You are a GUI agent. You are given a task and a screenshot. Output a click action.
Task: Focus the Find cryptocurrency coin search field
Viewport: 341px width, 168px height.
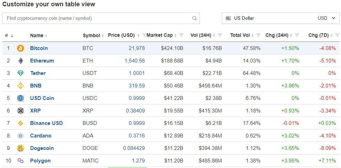click(101, 18)
